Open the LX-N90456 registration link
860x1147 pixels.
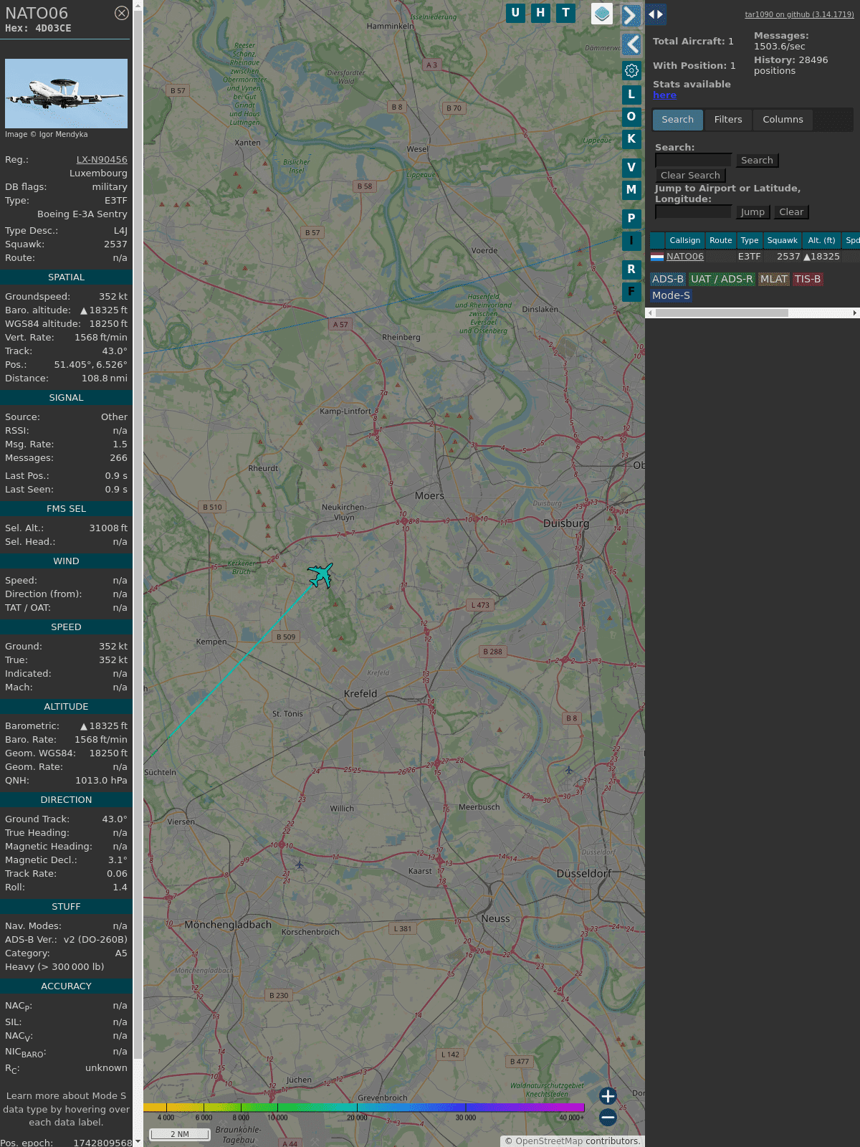point(102,160)
